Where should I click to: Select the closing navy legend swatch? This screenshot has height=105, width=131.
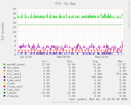click(4, 96)
